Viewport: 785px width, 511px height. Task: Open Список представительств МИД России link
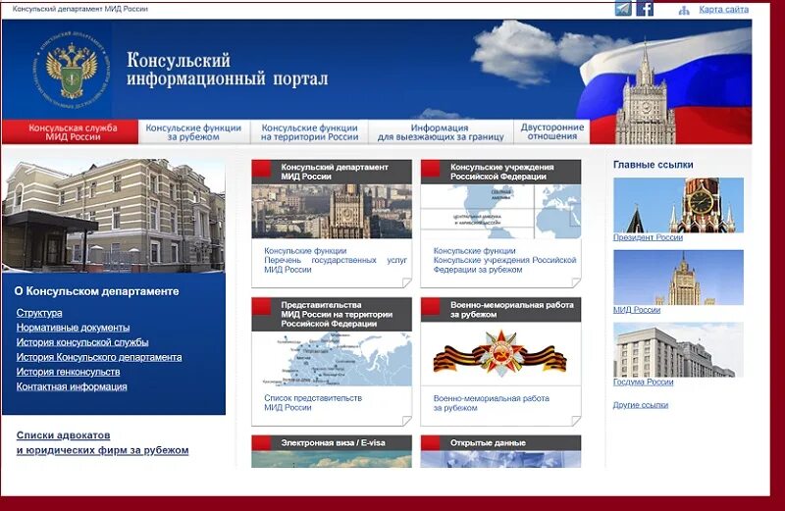tap(313, 403)
